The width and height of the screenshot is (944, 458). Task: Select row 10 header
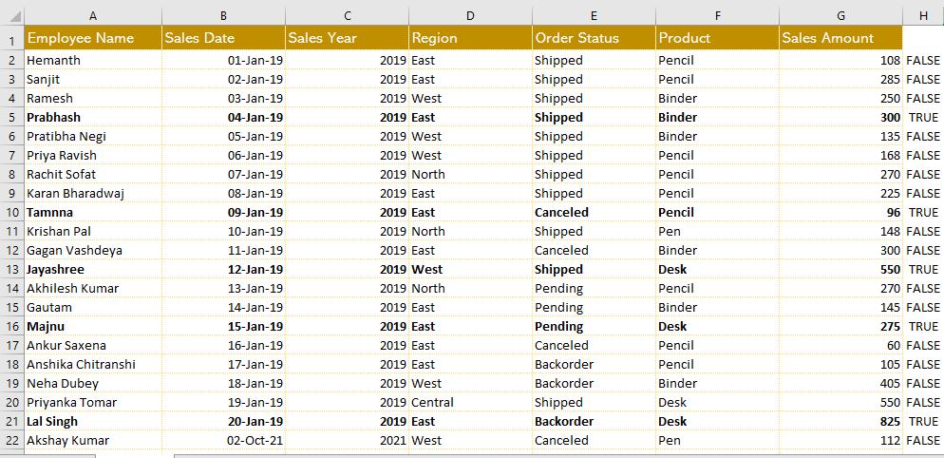(x=12, y=212)
